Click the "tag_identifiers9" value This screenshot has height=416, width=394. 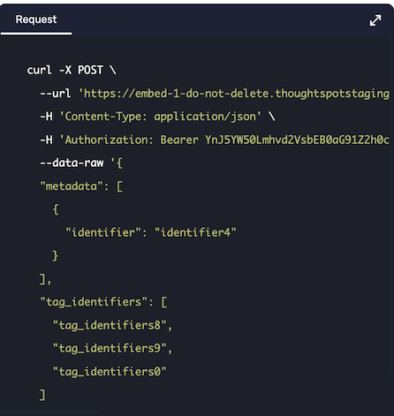tap(110, 348)
